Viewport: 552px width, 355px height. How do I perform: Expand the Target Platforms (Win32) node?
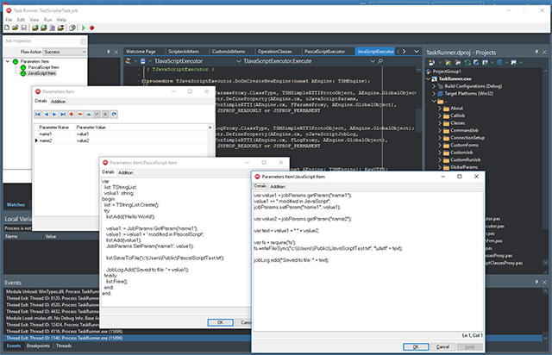tap(434, 94)
